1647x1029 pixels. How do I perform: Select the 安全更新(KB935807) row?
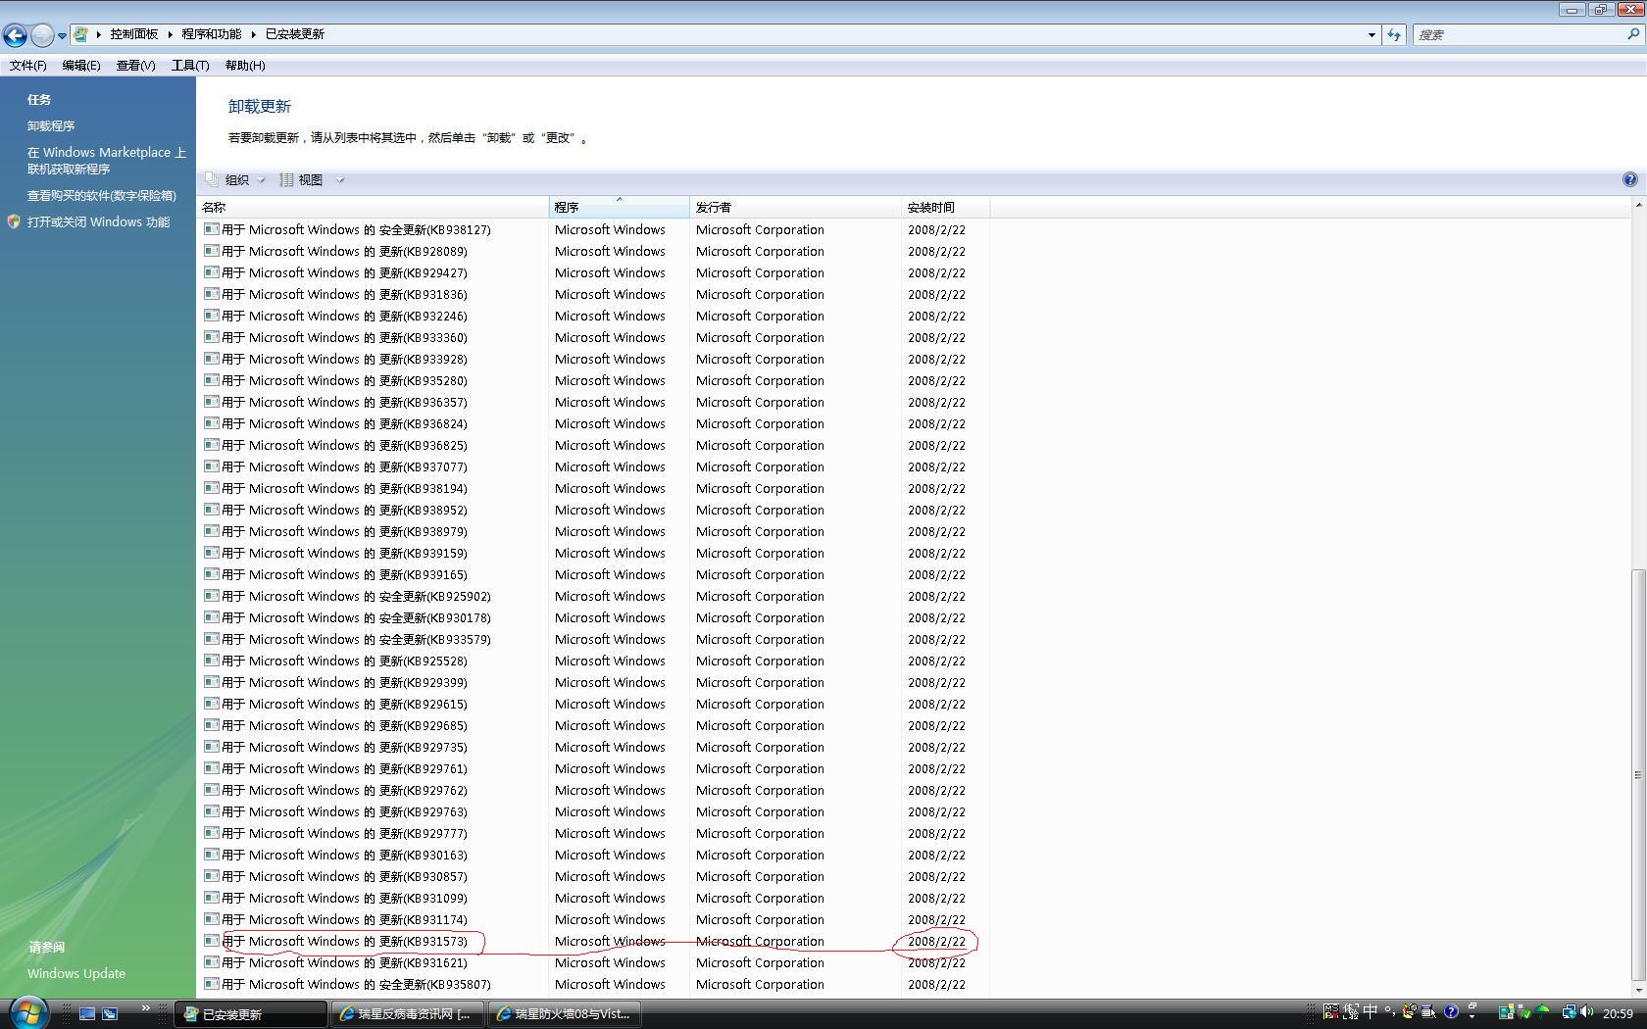[595, 985]
